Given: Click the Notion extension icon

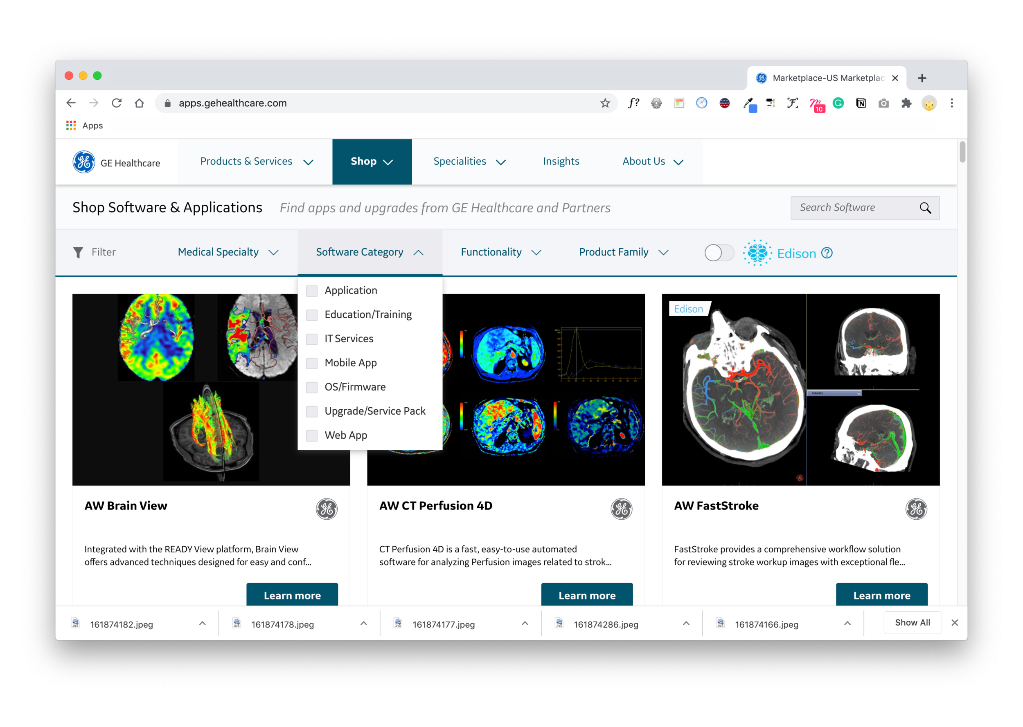Looking at the screenshot, I should click(x=861, y=103).
